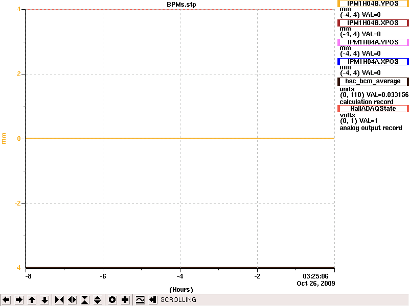
Task: Select the IPM1H04B.YPOS curve legend entry
Action: pos(373,4)
